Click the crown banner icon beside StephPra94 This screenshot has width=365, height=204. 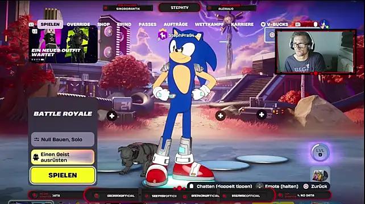(163, 35)
